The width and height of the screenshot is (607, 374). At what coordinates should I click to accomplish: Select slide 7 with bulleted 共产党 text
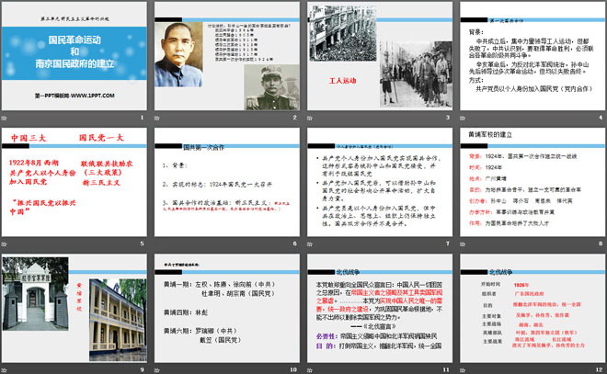click(x=378, y=181)
